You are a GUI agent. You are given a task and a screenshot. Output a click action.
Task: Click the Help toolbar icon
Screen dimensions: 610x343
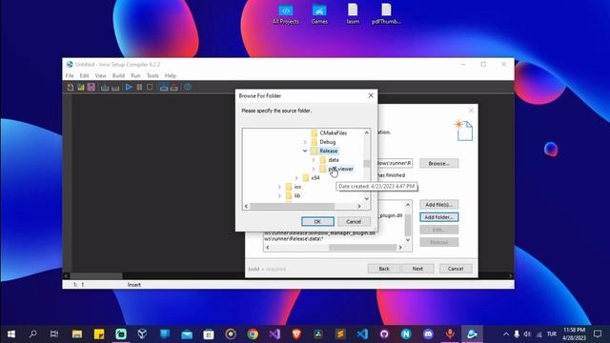point(188,87)
